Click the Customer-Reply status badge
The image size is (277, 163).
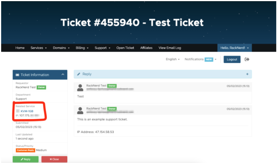[25, 150]
